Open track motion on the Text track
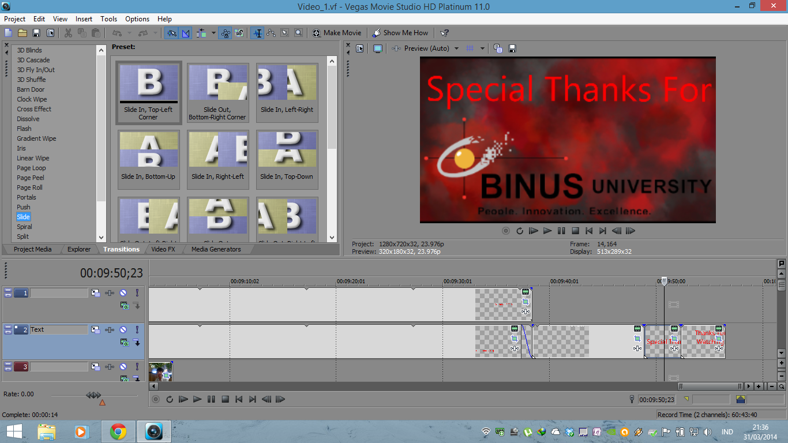Screen dimensions: 788x443 click(x=95, y=330)
